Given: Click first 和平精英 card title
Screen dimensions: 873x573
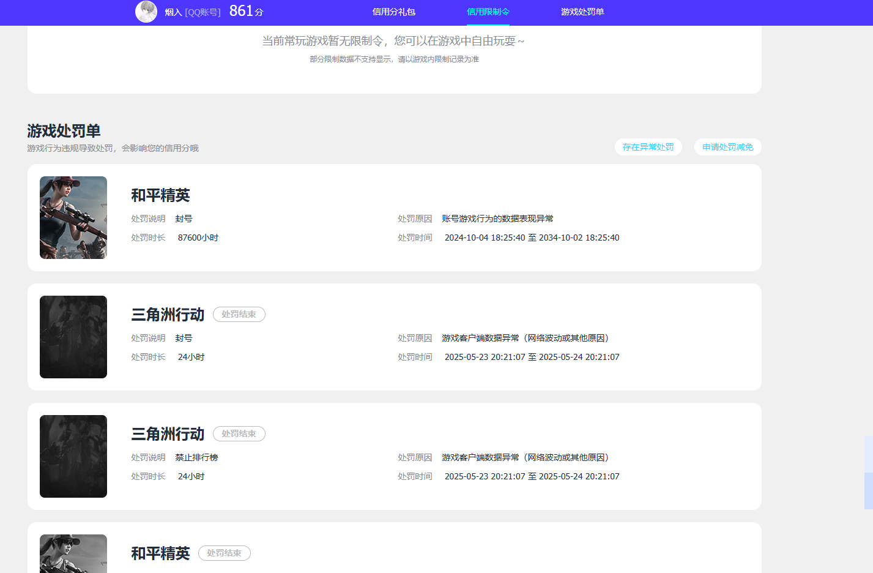Looking at the screenshot, I should click(160, 195).
